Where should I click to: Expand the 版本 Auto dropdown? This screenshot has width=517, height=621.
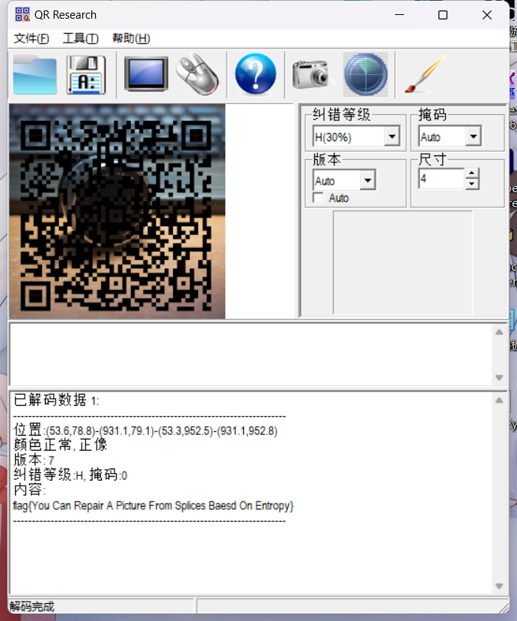click(x=367, y=181)
